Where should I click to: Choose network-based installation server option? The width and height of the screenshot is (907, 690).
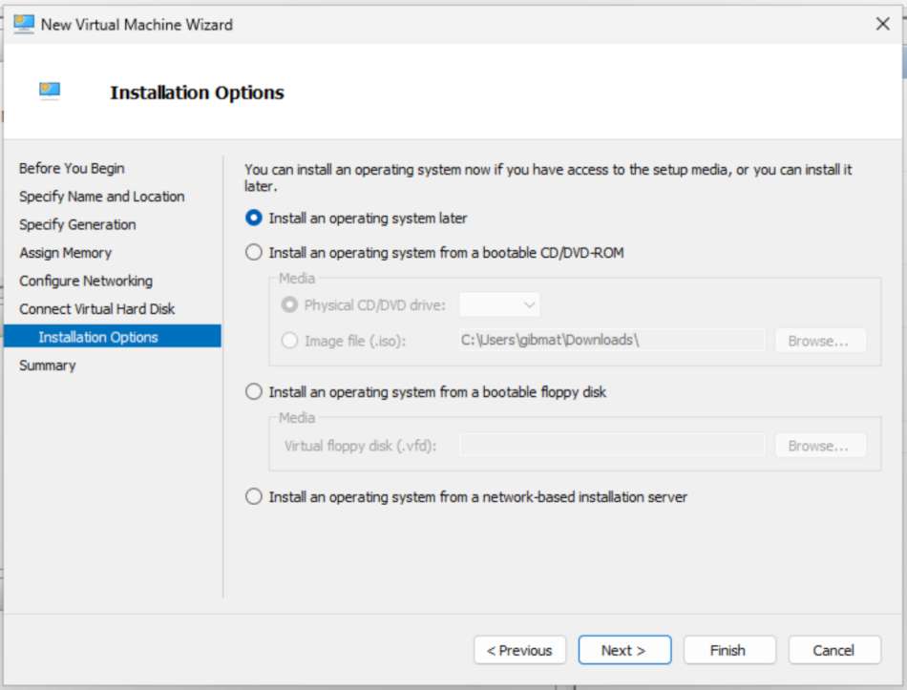253,496
